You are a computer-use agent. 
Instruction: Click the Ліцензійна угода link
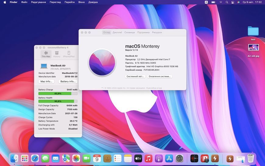coord(154,88)
